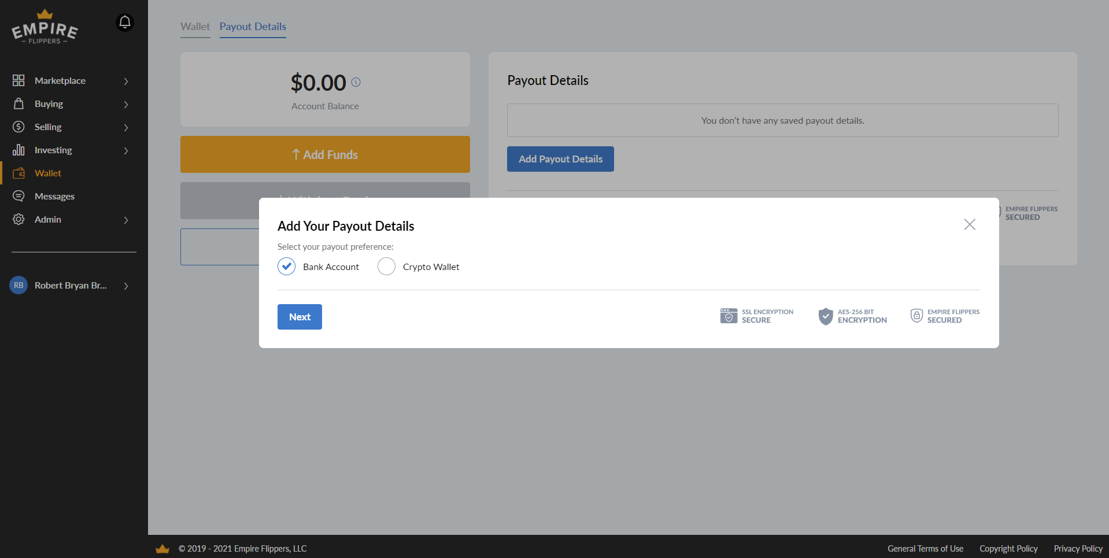This screenshot has width=1109, height=558.
Task: Close the Add Your Payout Details dialog
Action: coord(970,224)
